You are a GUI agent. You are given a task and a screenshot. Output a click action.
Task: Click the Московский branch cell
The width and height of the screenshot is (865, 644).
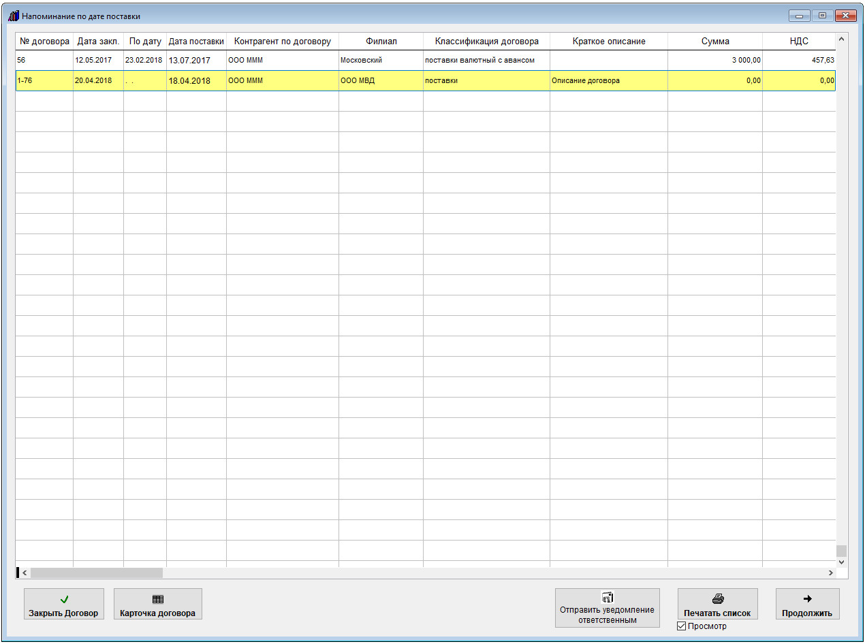(381, 60)
